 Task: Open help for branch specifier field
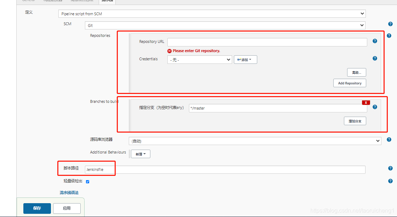pyautogui.click(x=375, y=107)
